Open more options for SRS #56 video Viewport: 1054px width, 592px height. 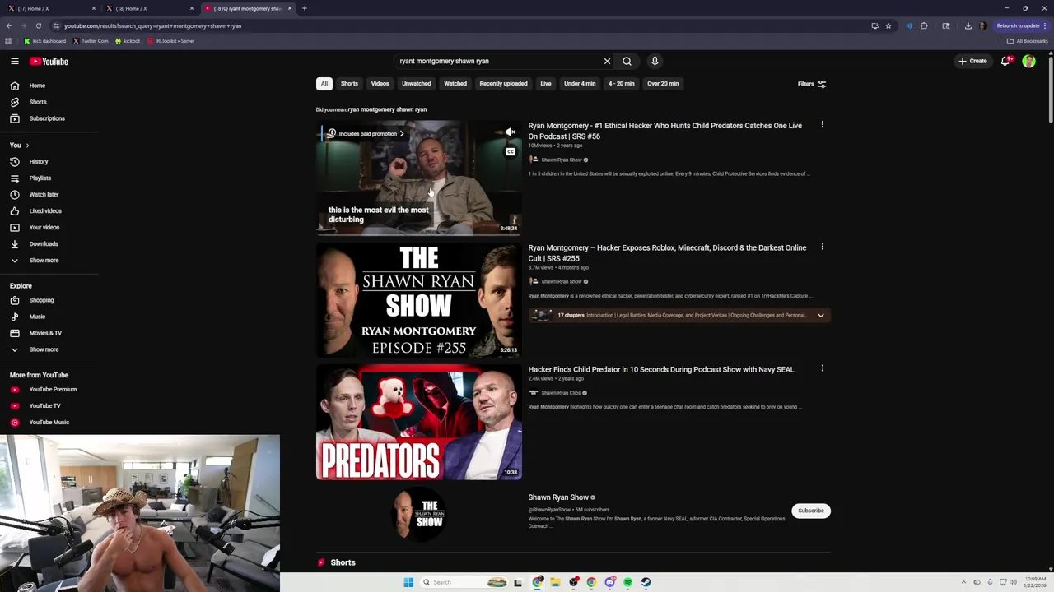(x=822, y=125)
